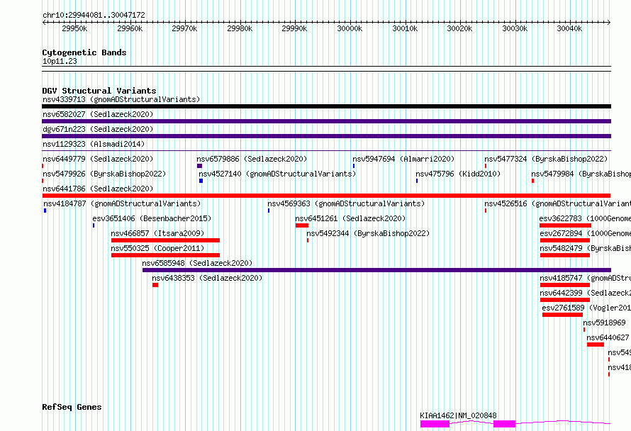Click the first magenta KIAA1462 exon block
The height and width of the screenshot is (431, 631).
[x=435, y=424]
